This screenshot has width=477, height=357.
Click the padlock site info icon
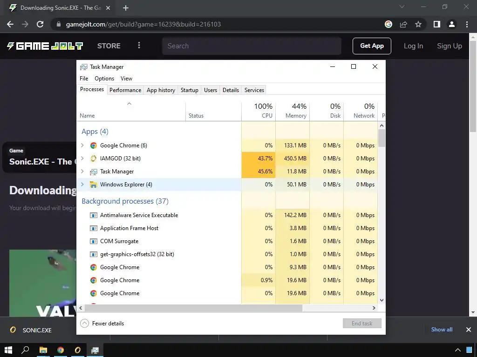pyautogui.click(x=59, y=24)
